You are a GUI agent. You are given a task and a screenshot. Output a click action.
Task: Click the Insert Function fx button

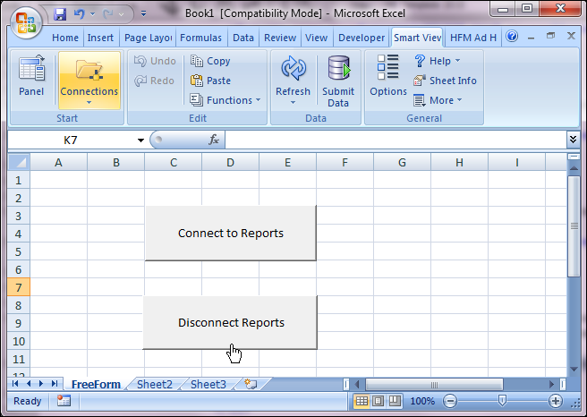pos(213,140)
